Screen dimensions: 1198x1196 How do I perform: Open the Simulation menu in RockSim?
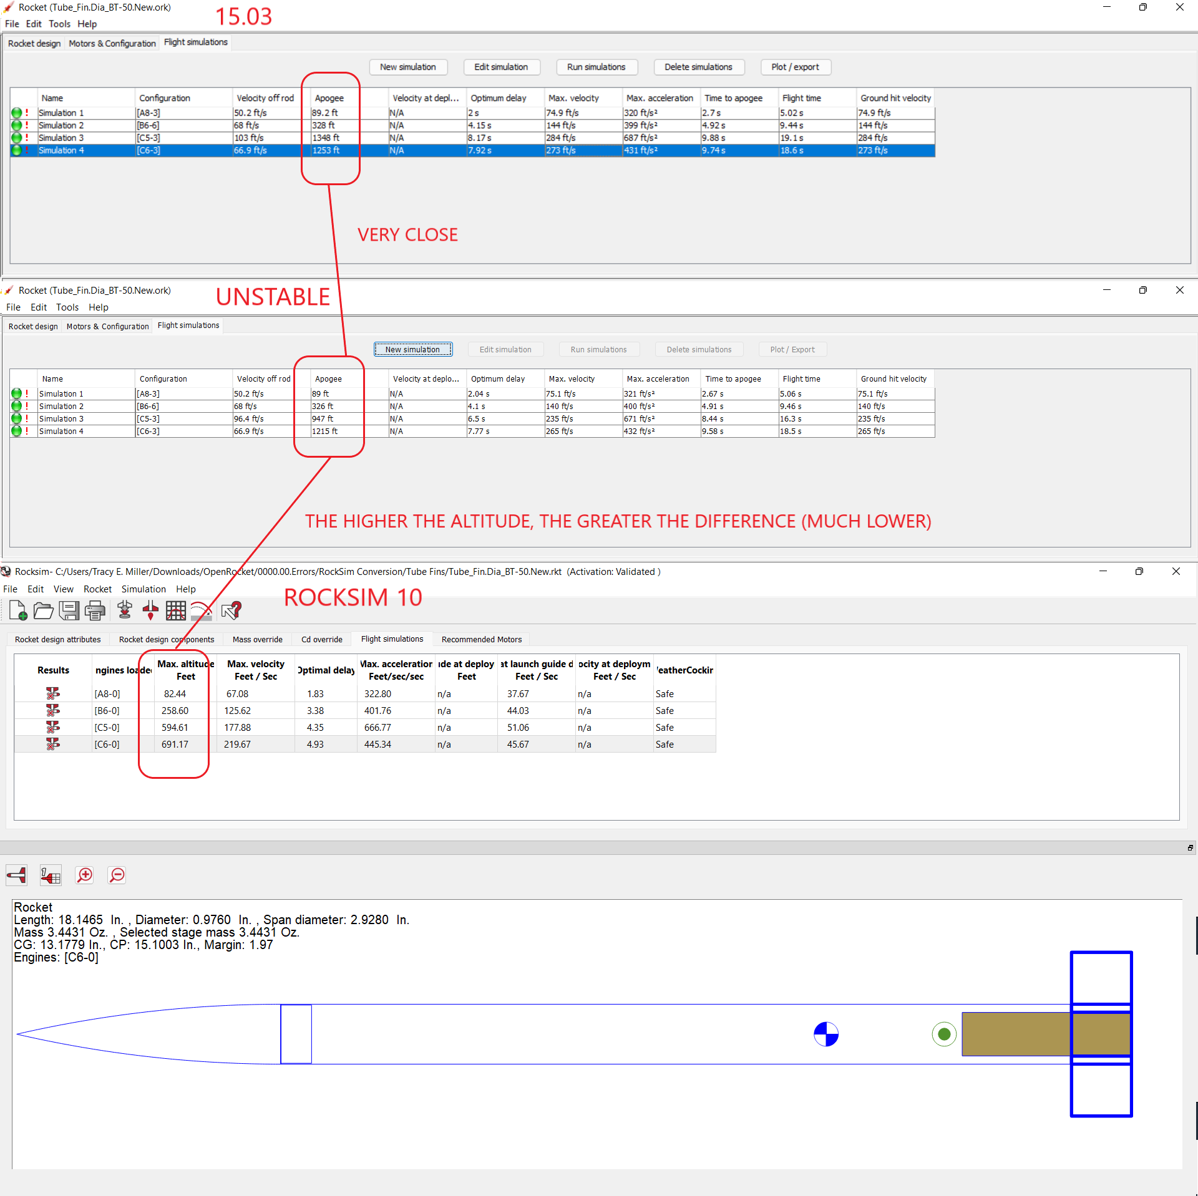[144, 589]
